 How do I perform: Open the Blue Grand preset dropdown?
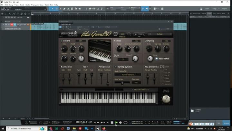[x=160, y=34]
